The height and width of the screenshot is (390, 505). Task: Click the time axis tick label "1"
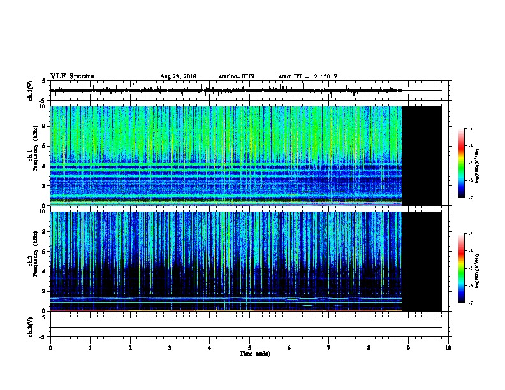pos(90,348)
